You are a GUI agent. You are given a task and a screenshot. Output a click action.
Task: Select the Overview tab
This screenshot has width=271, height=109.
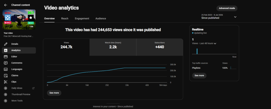(49, 18)
